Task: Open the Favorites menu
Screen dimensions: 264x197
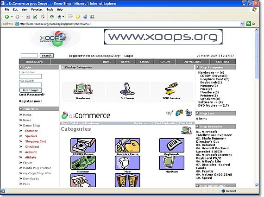Action: (37, 10)
